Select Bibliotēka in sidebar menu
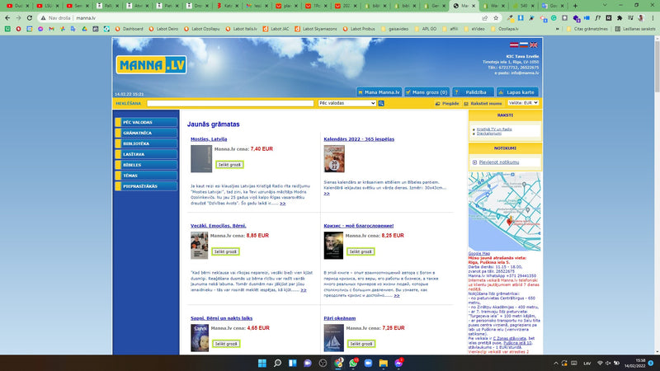This screenshot has height=371, width=660. (146, 143)
